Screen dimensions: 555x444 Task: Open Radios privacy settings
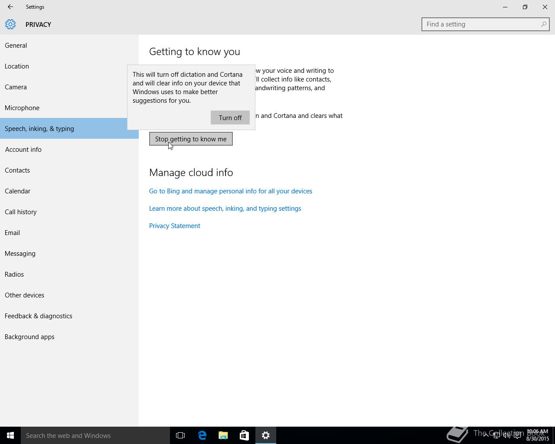tap(69, 274)
